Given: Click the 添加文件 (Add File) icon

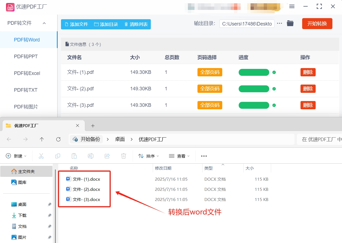Looking at the screenshot, I should click(66, 24).
